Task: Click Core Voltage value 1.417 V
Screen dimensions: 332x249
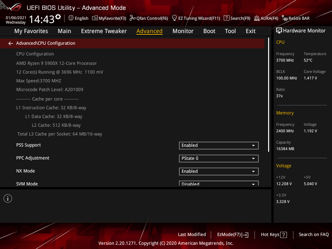Action: [x=310, y=78]
